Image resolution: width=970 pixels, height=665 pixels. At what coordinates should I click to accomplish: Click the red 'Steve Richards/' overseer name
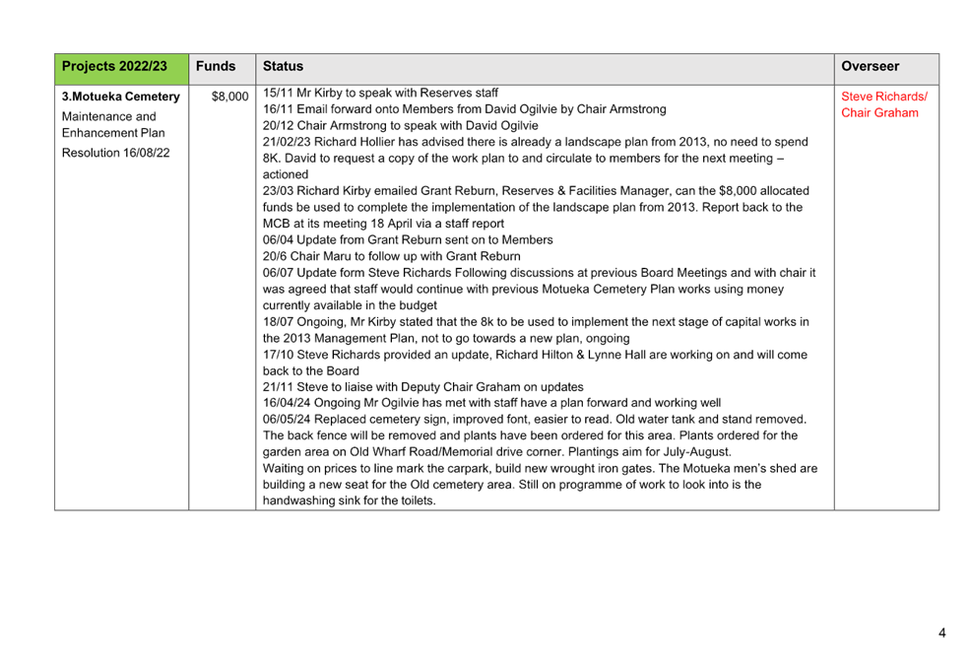point(884,97)
